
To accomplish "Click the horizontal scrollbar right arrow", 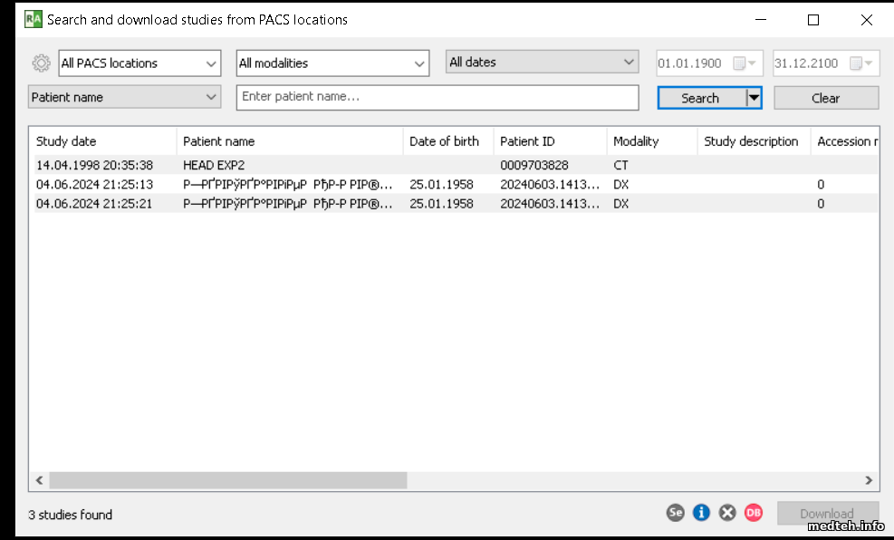I will (869, 480).
